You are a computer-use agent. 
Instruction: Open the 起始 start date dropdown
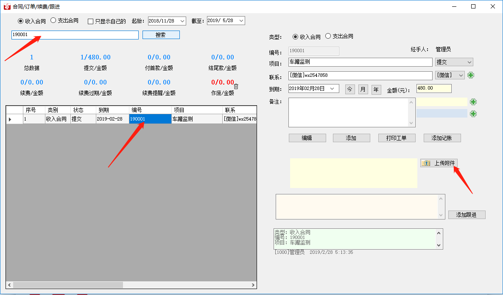(182, 21)
